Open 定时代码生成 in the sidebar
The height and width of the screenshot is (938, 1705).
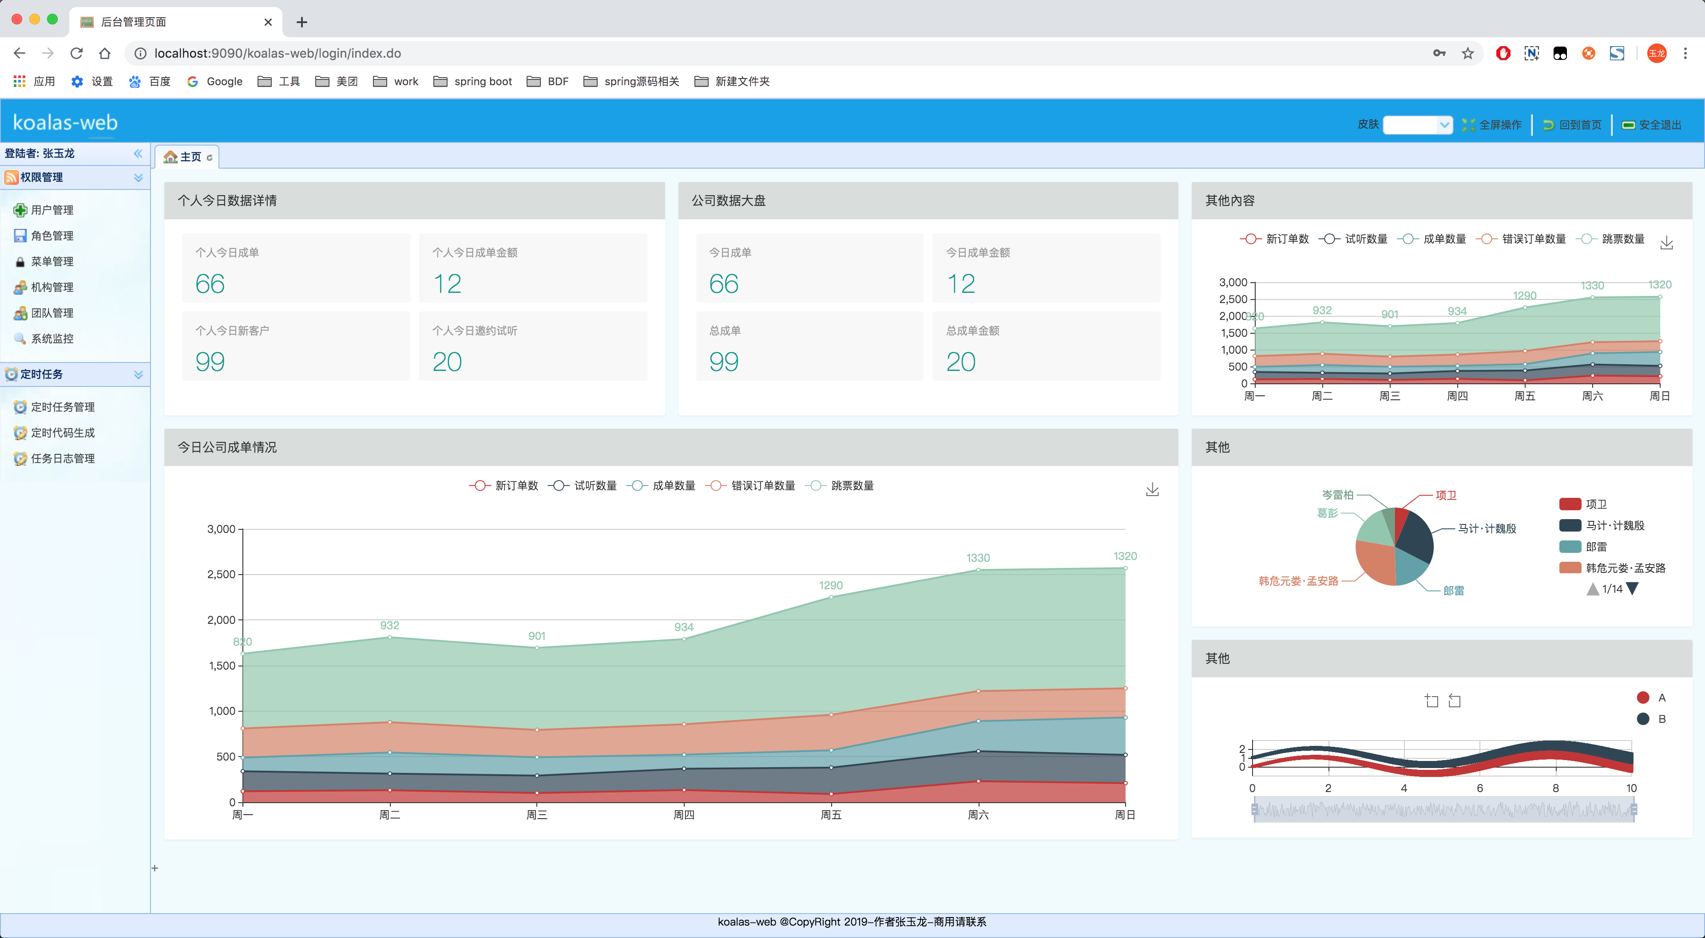(x=54, y=433)
